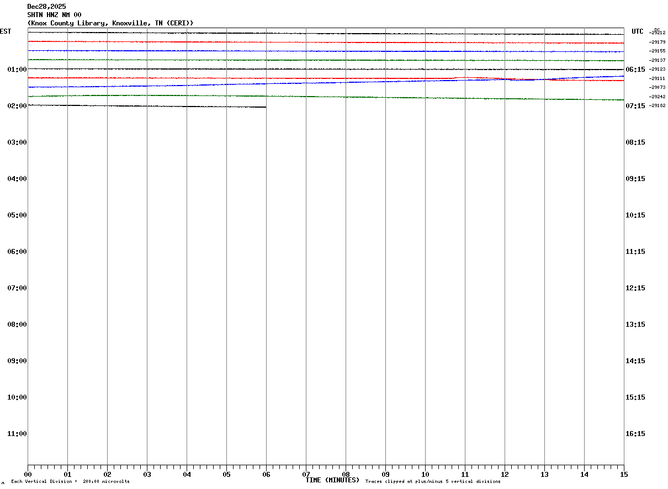This screenshot has height=489, width=668.
Task: Click the UTC time label 08:15
Action: [635, 142]
